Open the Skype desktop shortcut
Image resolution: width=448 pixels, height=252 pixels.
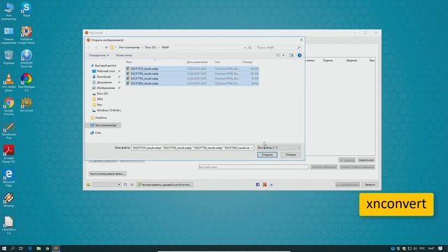tap(26, 10)
